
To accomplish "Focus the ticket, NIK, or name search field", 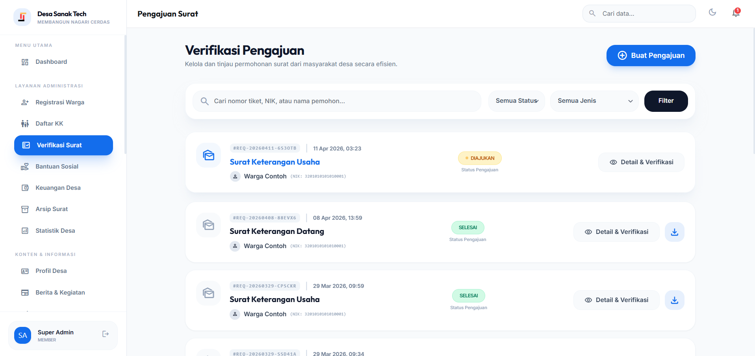I will coord(343,101).
